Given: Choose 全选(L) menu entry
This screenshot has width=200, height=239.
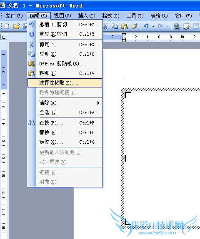Looking at the screenshot, I should [65, 112].
